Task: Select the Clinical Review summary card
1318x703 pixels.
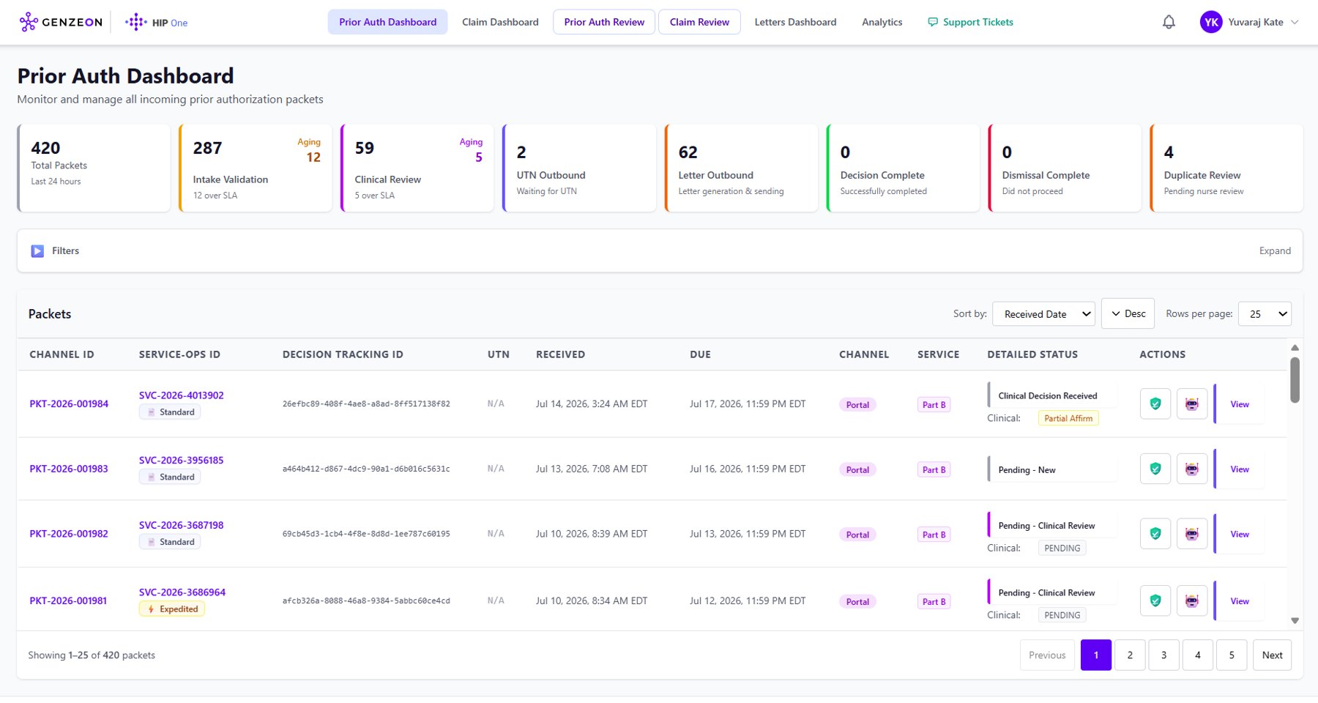Action: (x=417, y=168)
